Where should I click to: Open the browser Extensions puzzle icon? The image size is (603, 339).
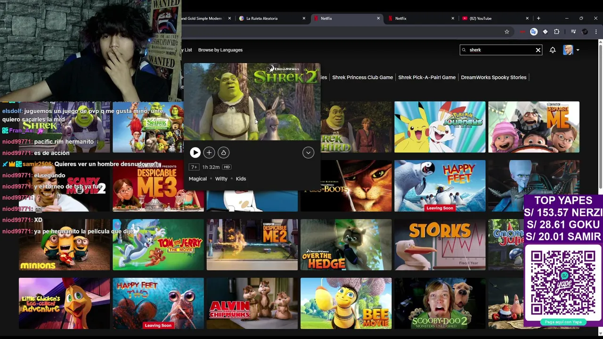click(x=557, y=32)
